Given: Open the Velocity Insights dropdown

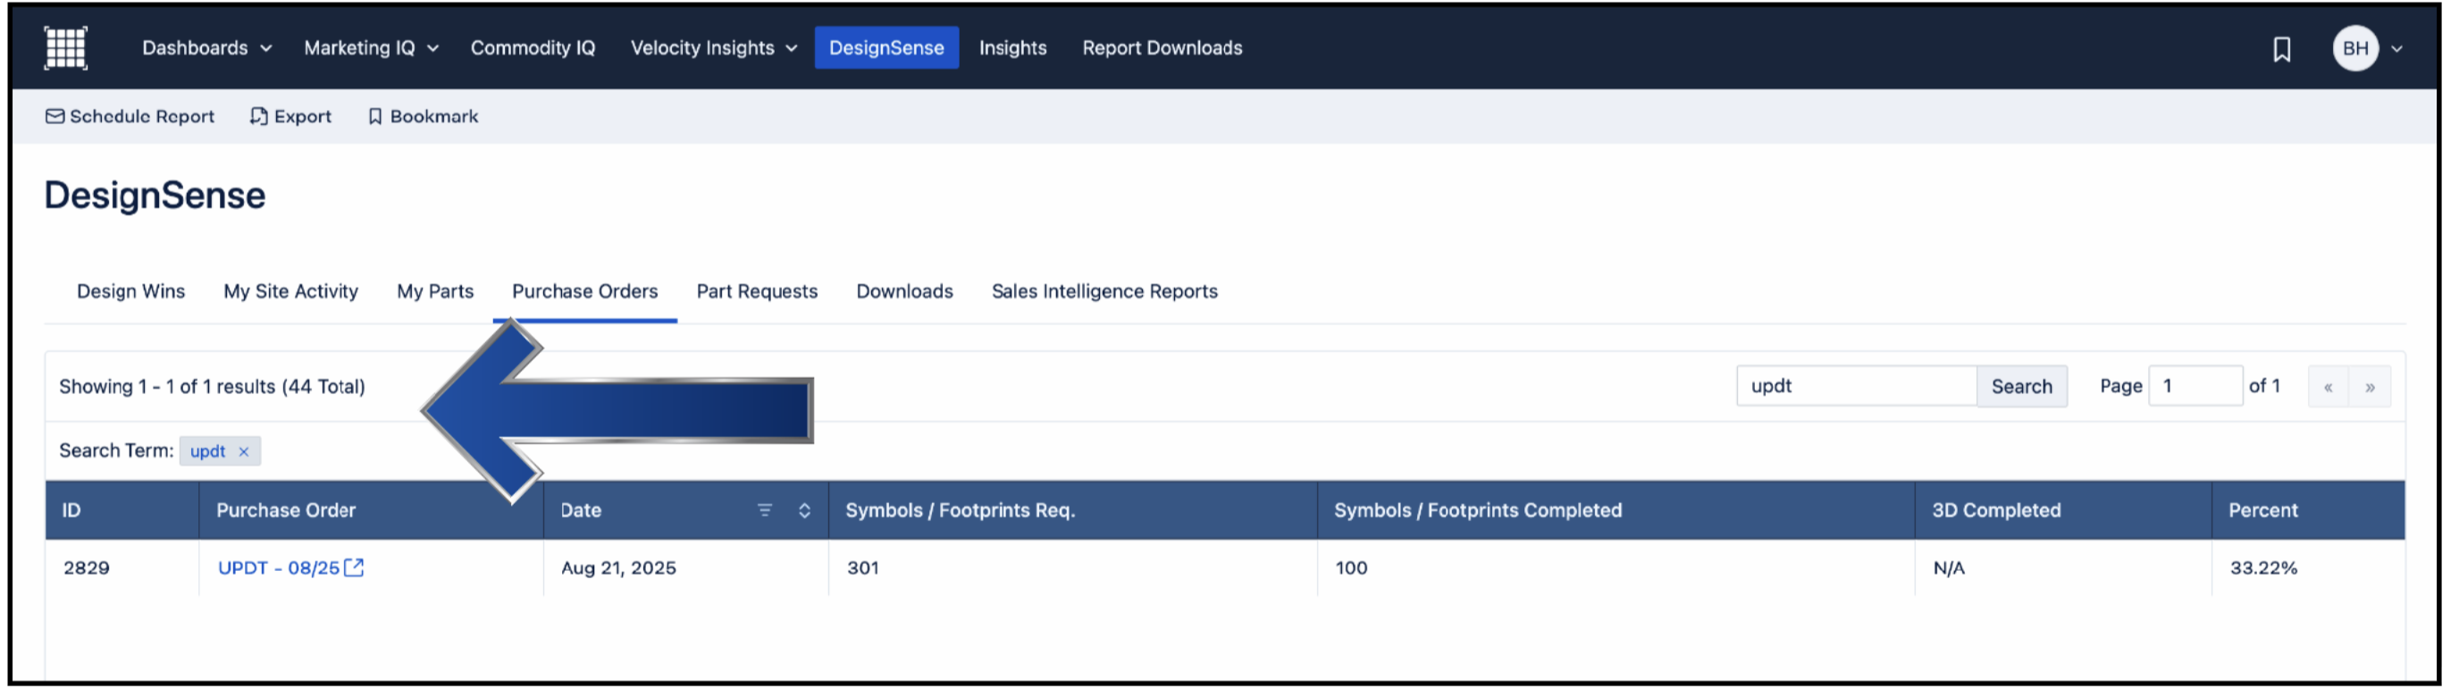Looking at the screenshot, I should point(714,47).
